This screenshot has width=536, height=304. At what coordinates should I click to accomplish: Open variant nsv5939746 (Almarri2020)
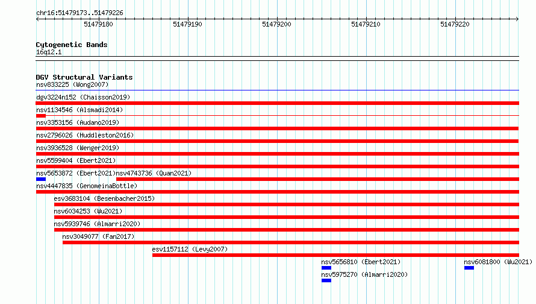click(x=97, y=224)
